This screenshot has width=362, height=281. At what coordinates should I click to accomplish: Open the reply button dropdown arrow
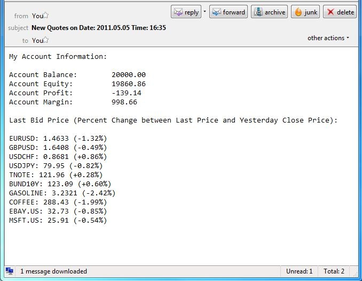(204, 12)
